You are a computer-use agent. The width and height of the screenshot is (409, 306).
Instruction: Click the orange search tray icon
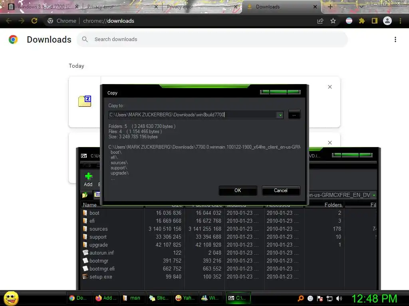tap(300, 298)
